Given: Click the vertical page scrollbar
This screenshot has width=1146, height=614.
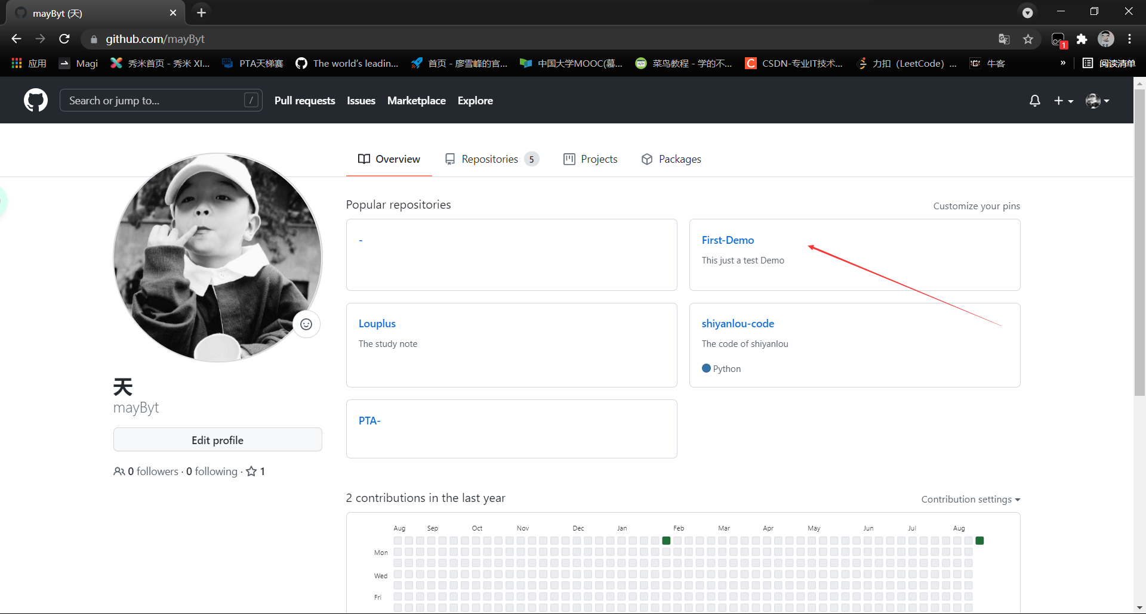Looking at the screenshot, I should (x=1139, y=241).
